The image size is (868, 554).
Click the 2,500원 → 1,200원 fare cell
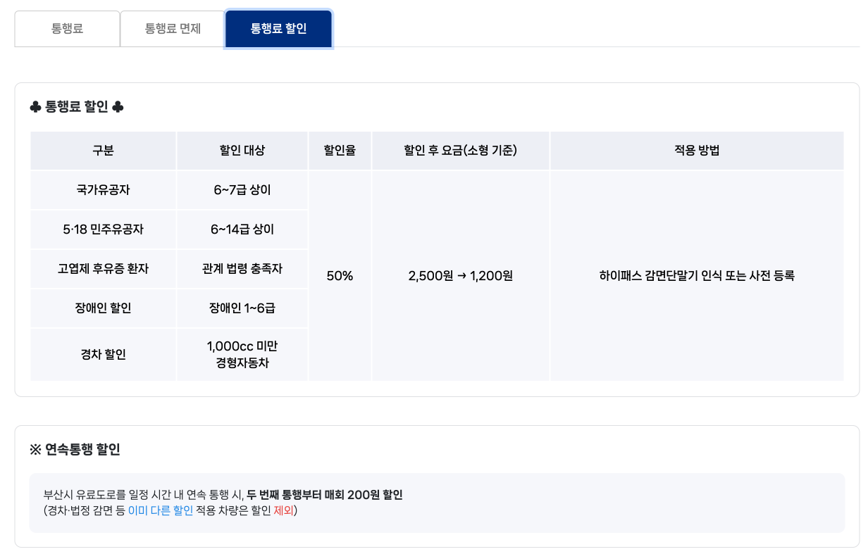(x=461, y=276)
